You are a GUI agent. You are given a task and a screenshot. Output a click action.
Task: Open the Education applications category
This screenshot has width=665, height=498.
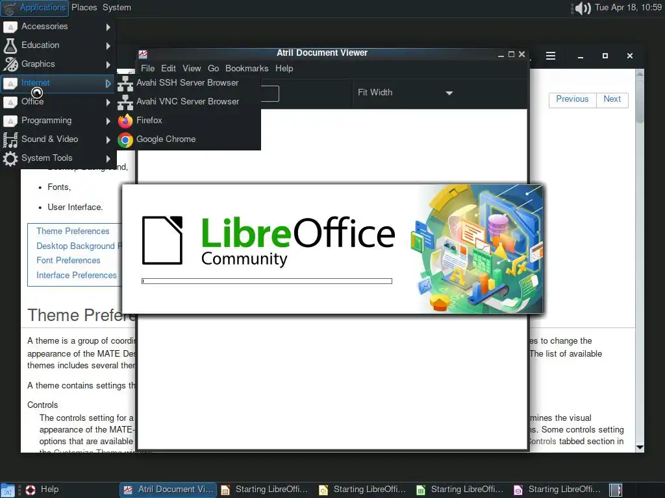click(x=58, y=45)
